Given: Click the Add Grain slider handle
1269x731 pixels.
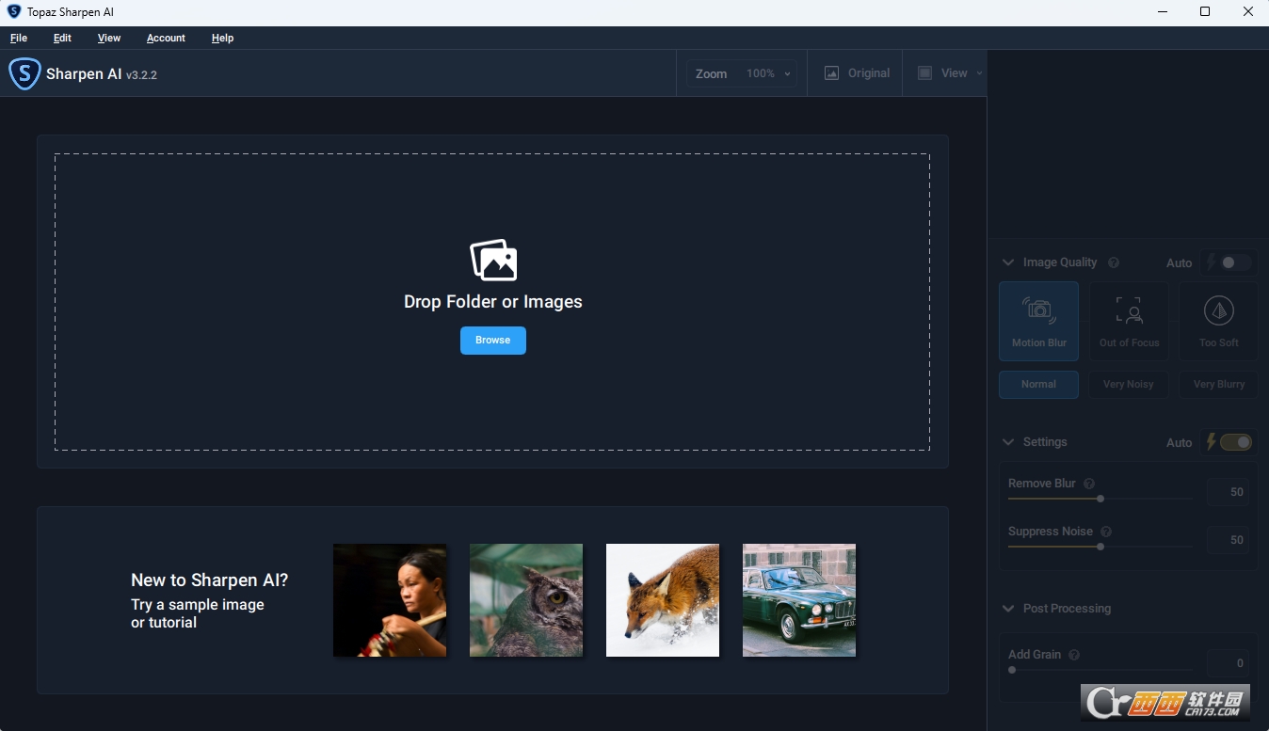Looking at the screenshot, I should [1012, 670].
